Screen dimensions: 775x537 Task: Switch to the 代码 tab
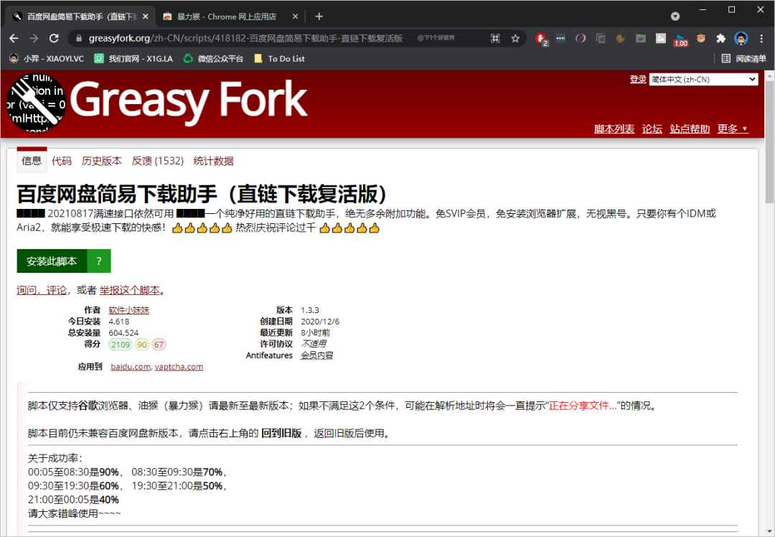tap(62, 161)
